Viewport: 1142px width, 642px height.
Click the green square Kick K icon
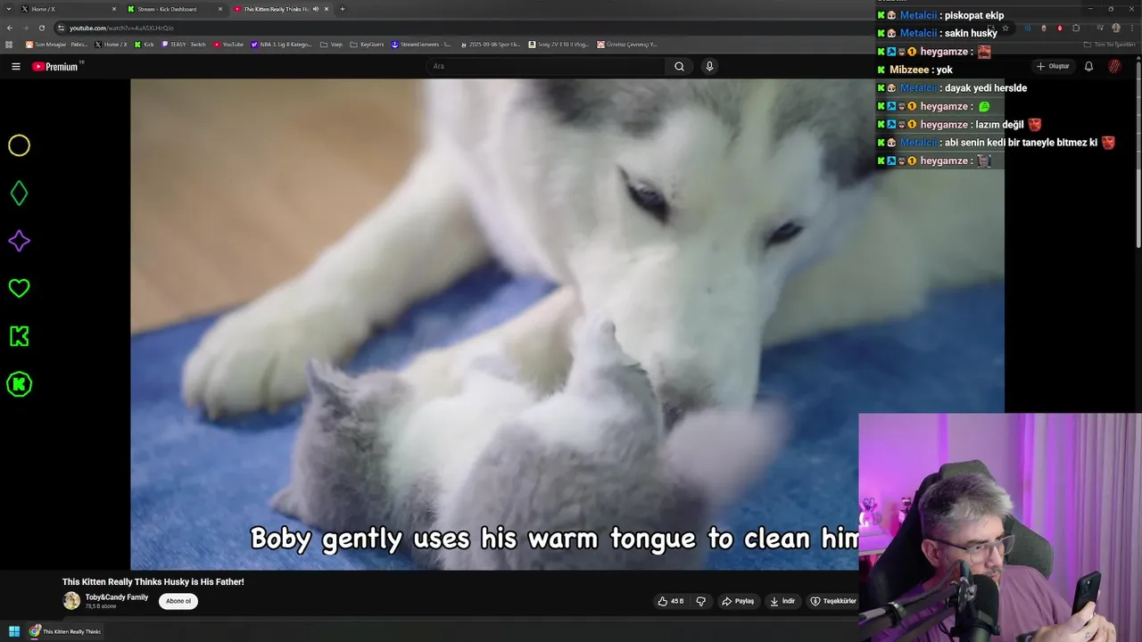tap(19, 336)
